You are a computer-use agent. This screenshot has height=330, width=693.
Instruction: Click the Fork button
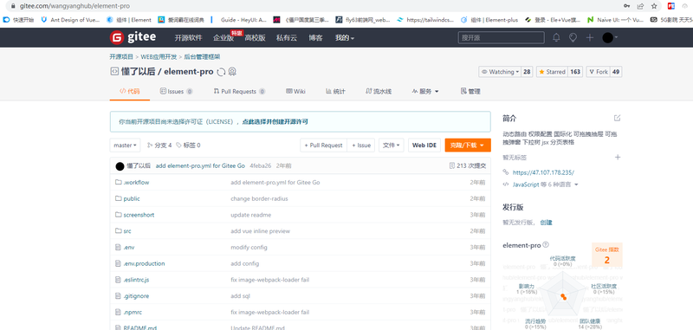(599, 72)
